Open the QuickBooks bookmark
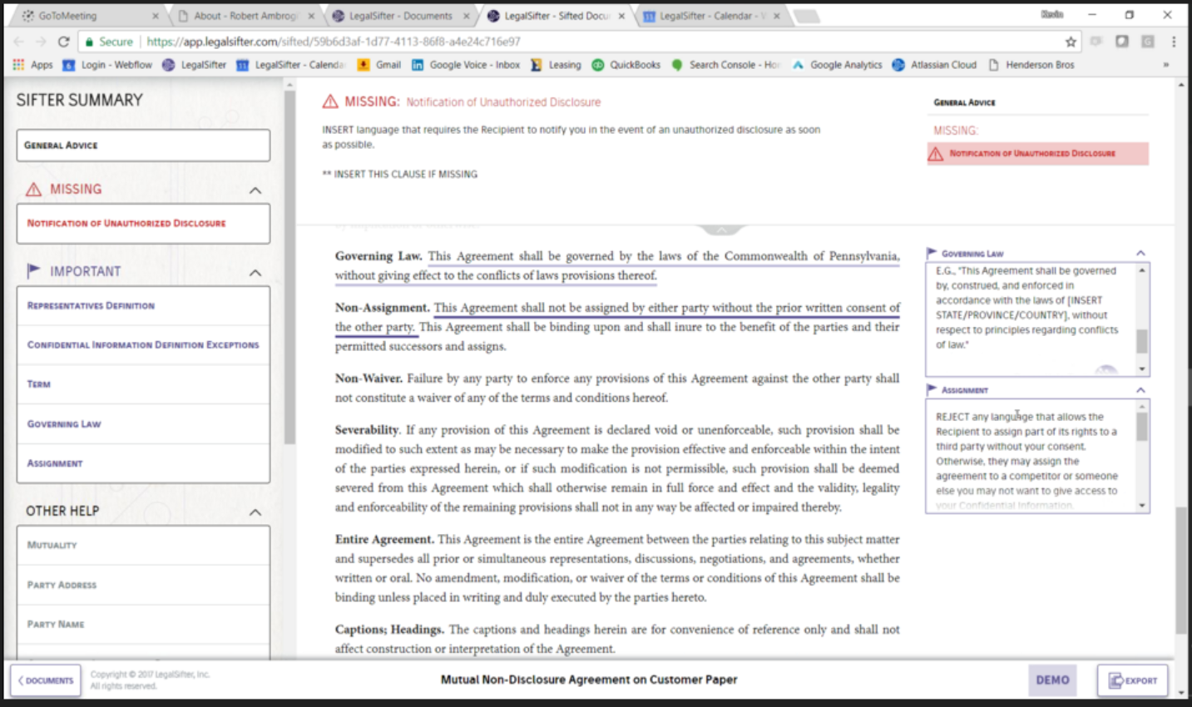 [626, 65]
